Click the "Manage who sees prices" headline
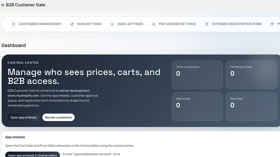 (x=84, y=76)
